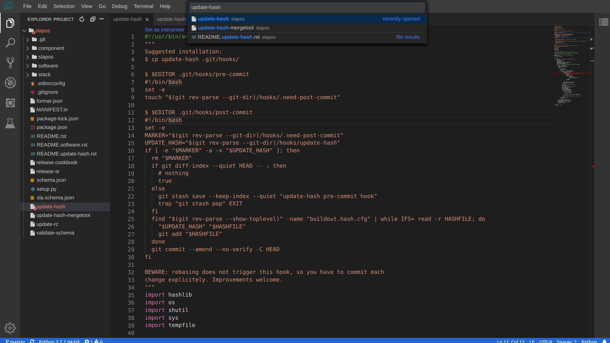Close the update-hash editor tab
Screen dimensions: 610x343
(x=147, y=20)
